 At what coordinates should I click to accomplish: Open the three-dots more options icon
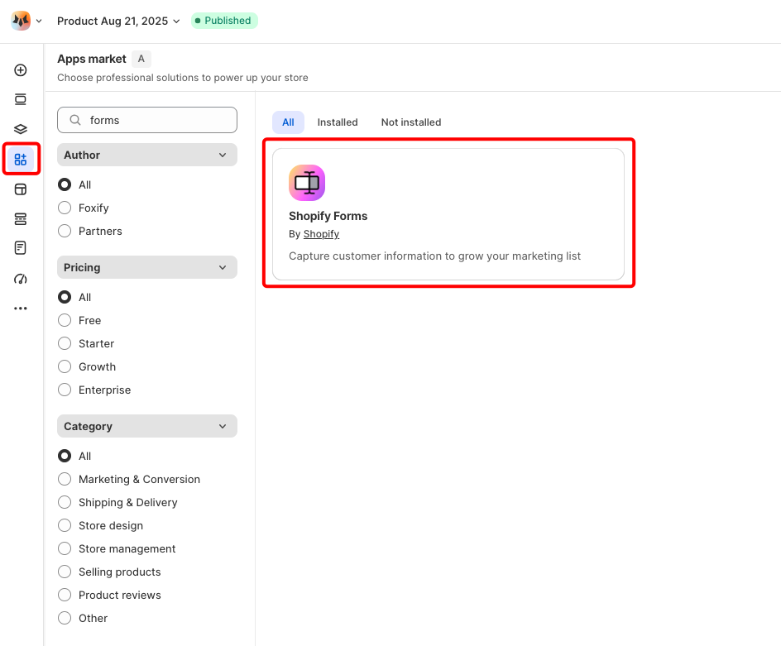click(x=21, y=309)
